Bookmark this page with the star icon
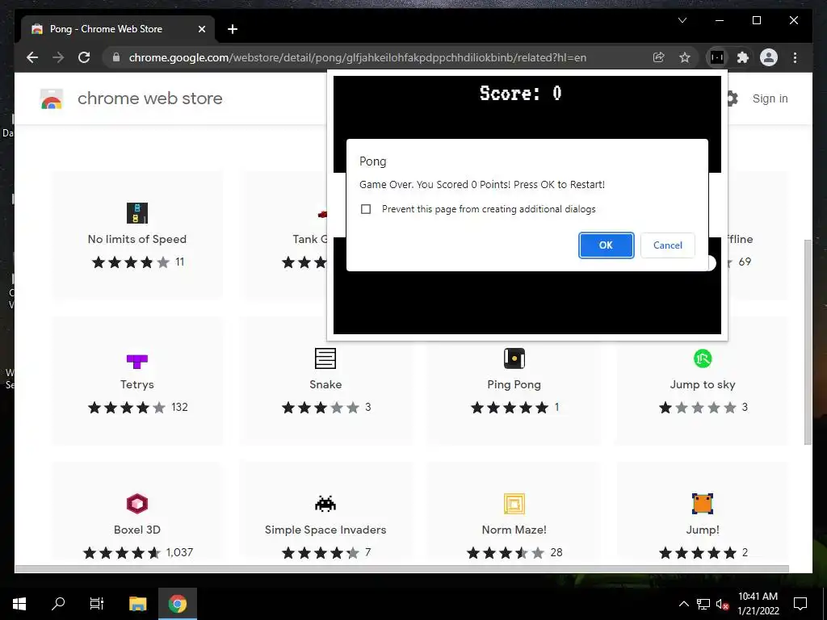Screen dimensions: 827x620 (685, 57)
